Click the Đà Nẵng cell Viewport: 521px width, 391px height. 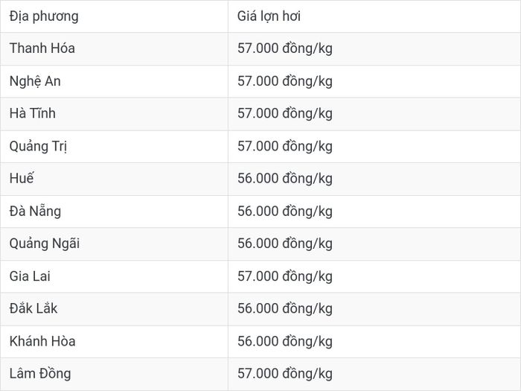coord(114,212)
